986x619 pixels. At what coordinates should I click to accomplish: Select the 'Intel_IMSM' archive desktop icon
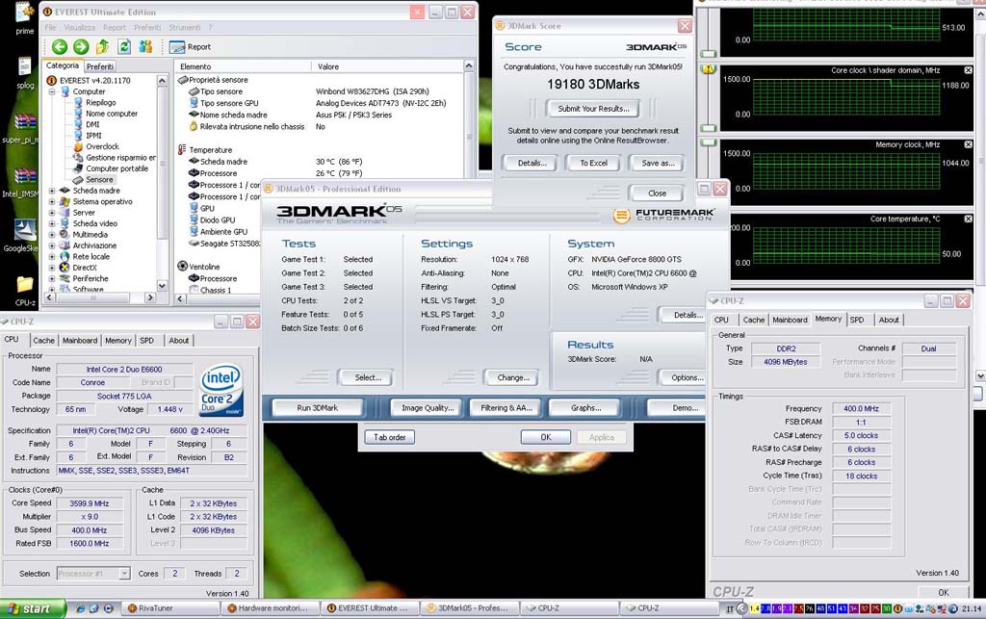21,182
